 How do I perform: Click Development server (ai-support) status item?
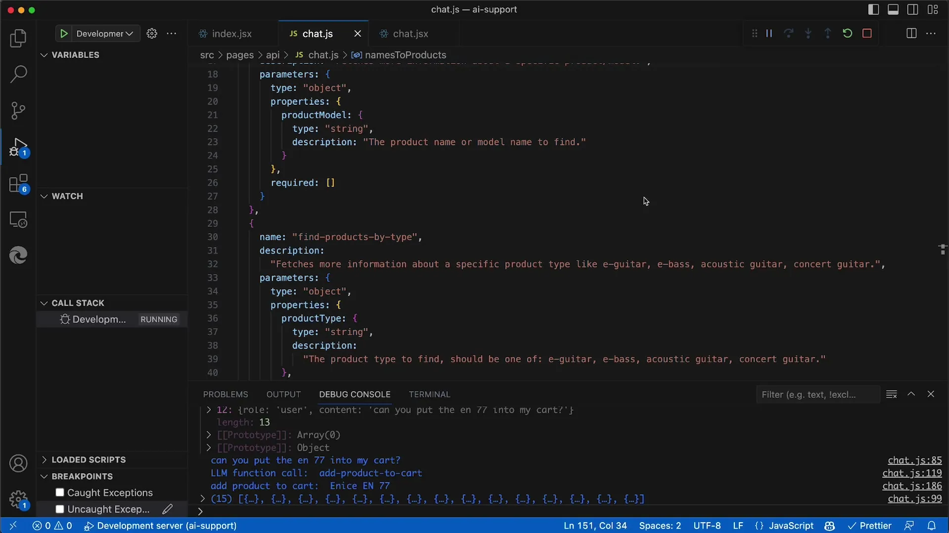point(160,526)
